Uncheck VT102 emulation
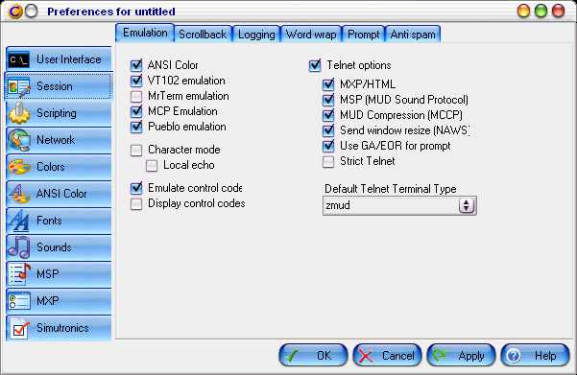Image resolution: width=577 pixels, height=375 pixels. [136, 81]
